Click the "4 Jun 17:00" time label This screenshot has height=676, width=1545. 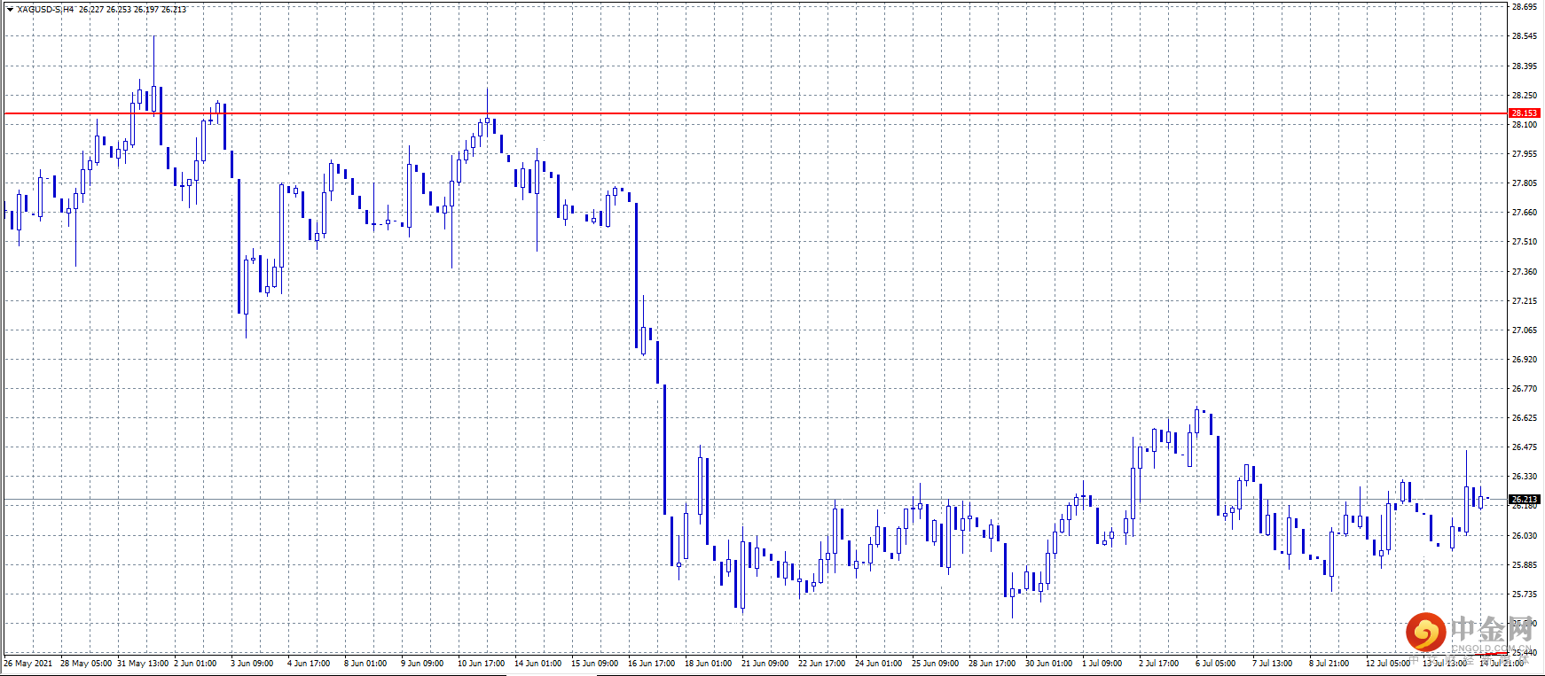pyautogui.click(x=309, y=664)
